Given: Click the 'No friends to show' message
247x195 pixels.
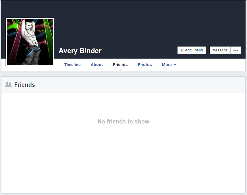Looking at the screenshot, I should (123, 121).
